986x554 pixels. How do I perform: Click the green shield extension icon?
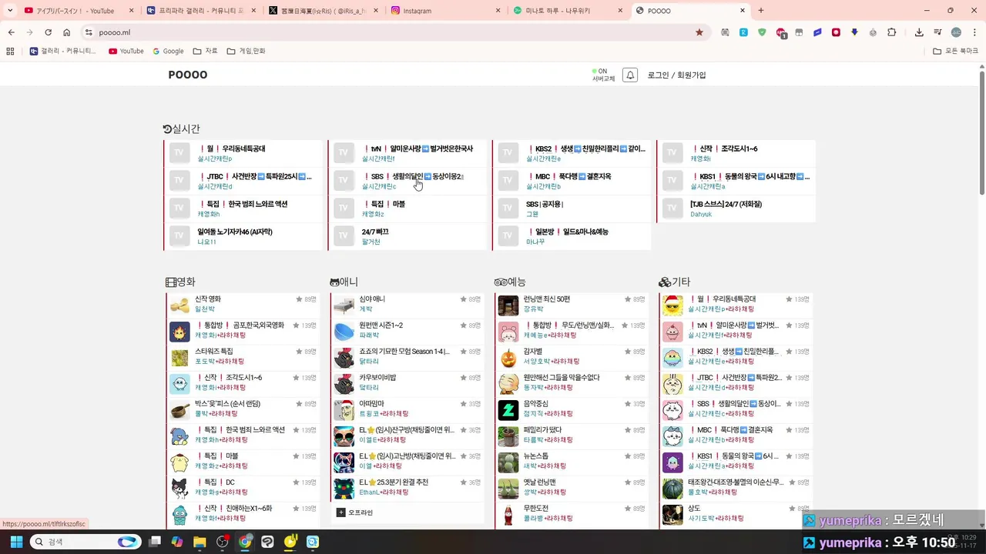(x=762, y=32)
